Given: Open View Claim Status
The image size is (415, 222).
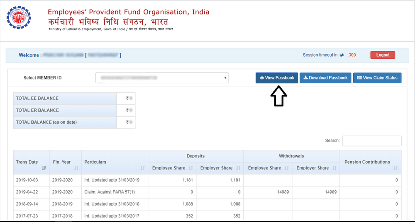Looking at the screenshot, I should coord(377,78).
